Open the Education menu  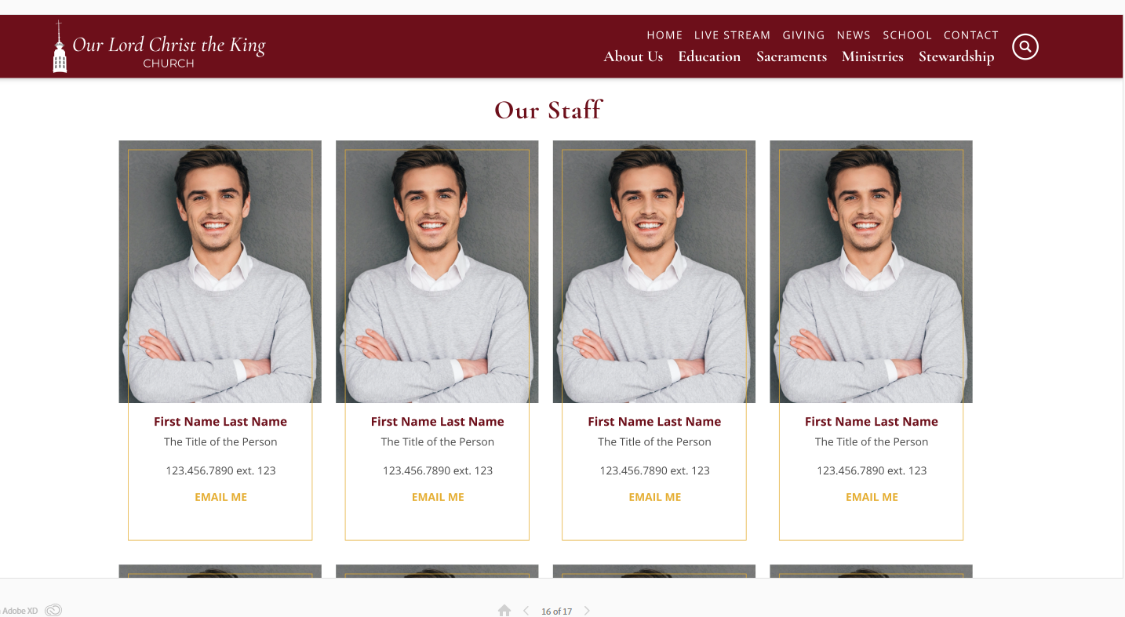(709, 56)
